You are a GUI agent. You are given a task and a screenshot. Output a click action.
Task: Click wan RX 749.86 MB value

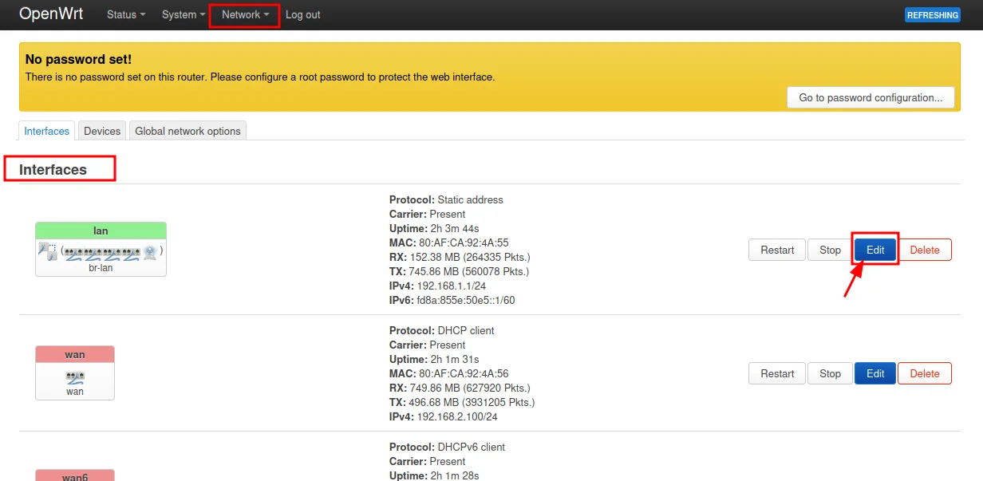click(x=469, y=388)
